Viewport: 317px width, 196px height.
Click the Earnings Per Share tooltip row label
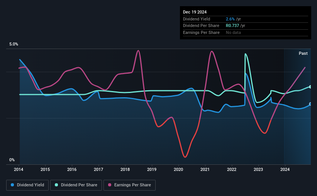tap(201, 32)
